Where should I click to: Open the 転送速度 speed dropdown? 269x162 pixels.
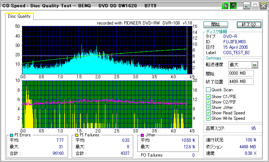click(255, 65)
